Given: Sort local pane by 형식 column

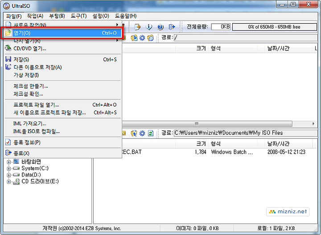Looking at the screenshot, I should (x=233, y=144).
